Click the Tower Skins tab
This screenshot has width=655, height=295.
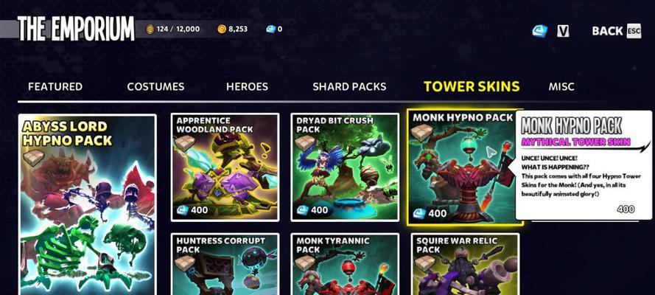(x=472, y=86)
